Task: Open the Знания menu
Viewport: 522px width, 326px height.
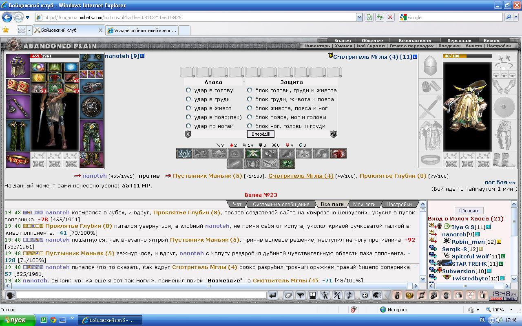Action: pos(343,40)
